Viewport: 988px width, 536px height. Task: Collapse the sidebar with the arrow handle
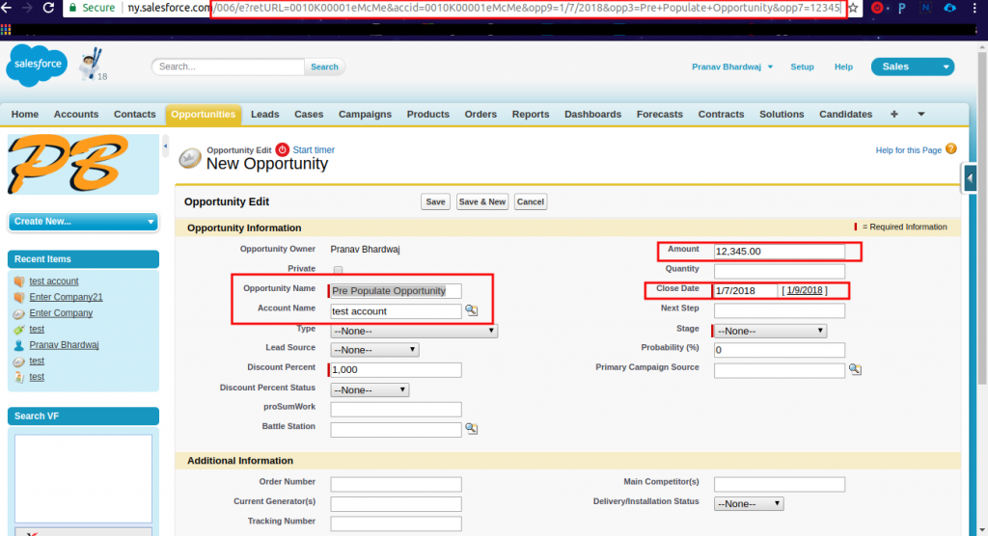[165, 147]
